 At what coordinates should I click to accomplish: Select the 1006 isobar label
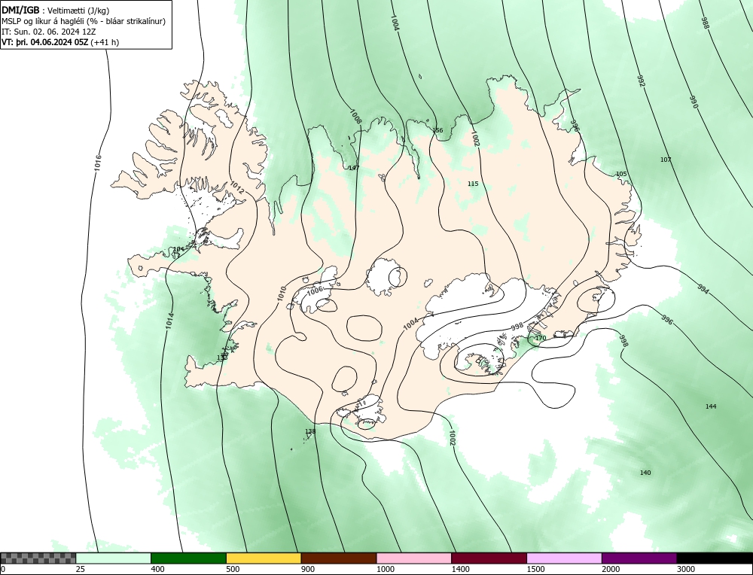pos(315,291)
